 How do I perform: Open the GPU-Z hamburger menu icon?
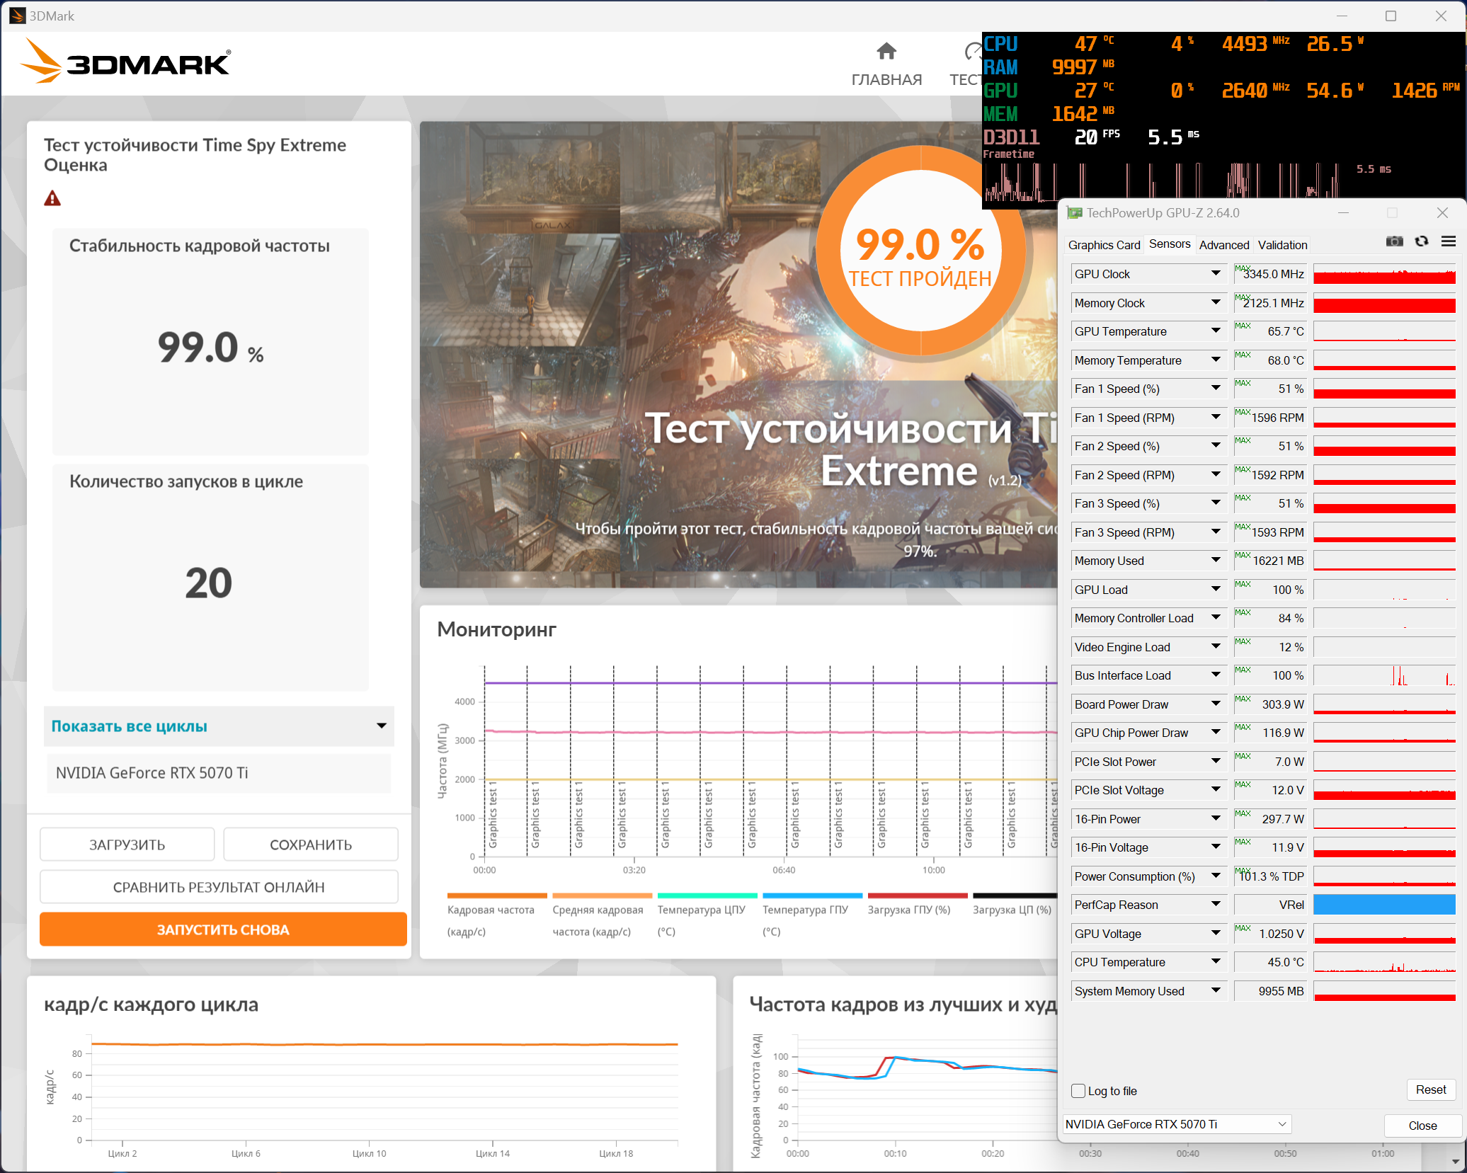(x=1448, y=242)
